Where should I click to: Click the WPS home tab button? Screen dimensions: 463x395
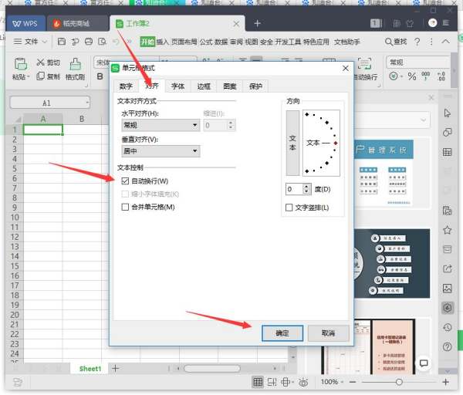[25, 23]
